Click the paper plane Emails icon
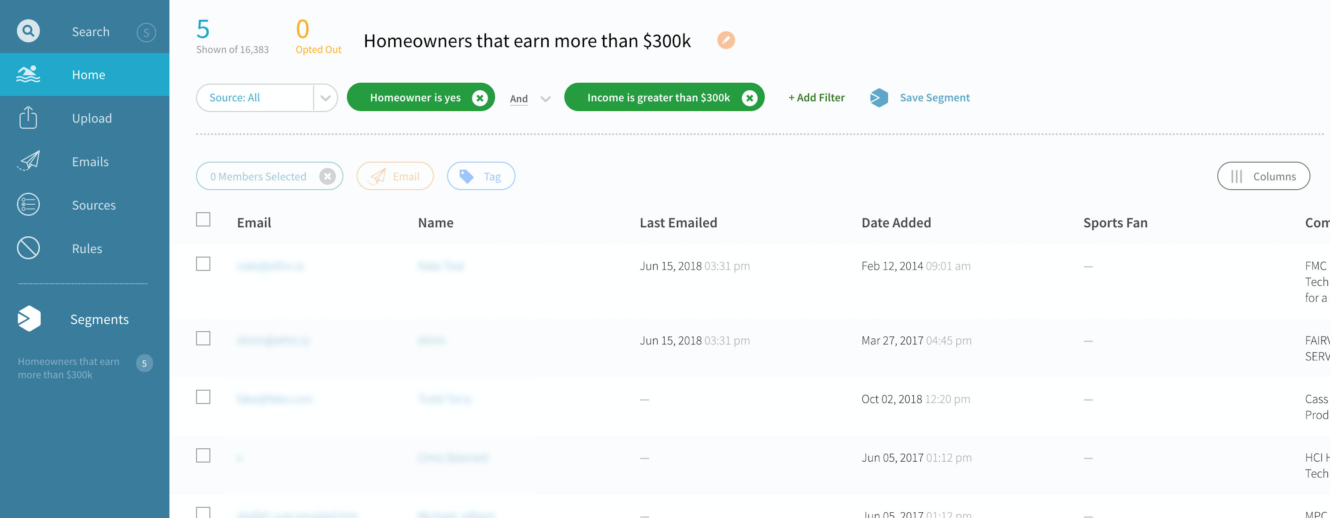This screenshot has width=1330, height=518. point(28,161)
